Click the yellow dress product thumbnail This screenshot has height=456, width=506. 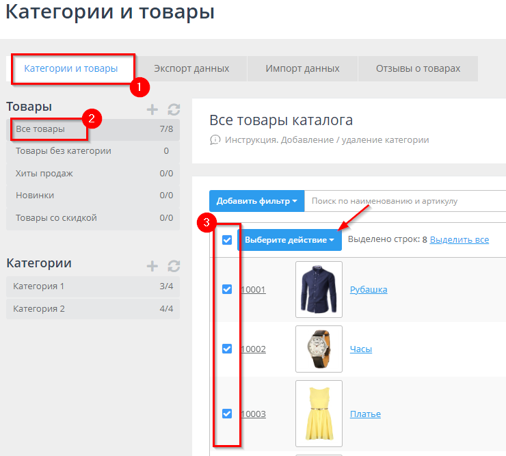tap(319, 414)
